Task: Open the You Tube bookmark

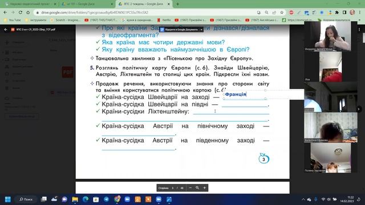Action: pos(13,20)
